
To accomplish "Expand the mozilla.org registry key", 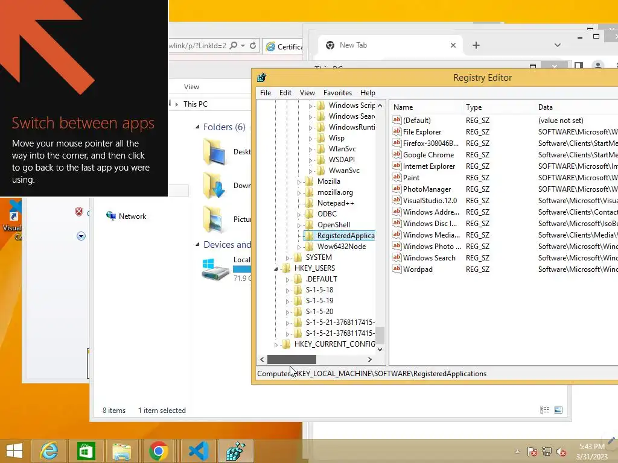I will click(x=299, y=193).
